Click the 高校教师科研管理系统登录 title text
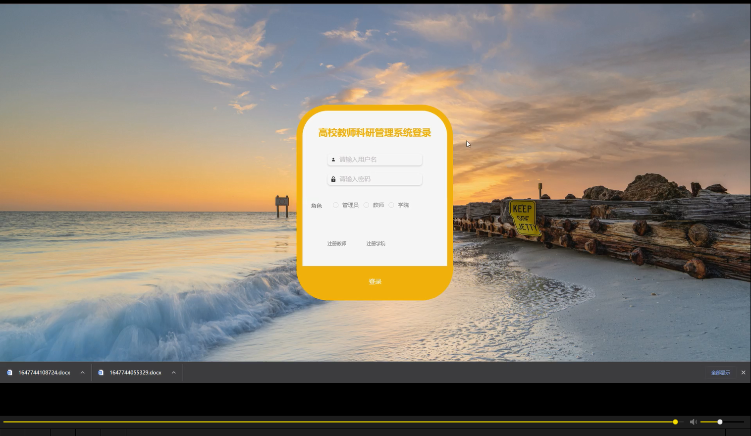 pyautogui.click(x=375, y=133)
